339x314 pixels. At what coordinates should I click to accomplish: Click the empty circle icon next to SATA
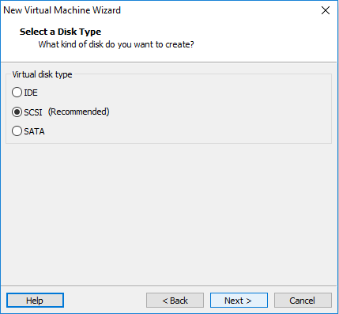point(17,131)
